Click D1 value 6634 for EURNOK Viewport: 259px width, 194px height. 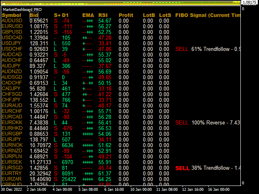(68, 145)
